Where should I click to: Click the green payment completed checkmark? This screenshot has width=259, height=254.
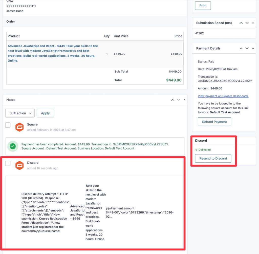13,146
